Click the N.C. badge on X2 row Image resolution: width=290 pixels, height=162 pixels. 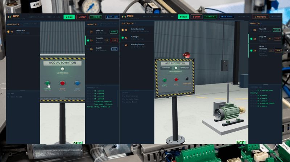pos(270,39)
